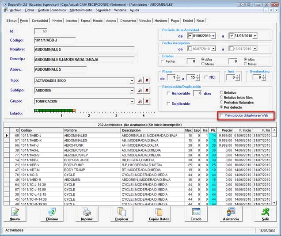
Task: Switch to the Inscritos tab
Action: [x=72, y=21]
